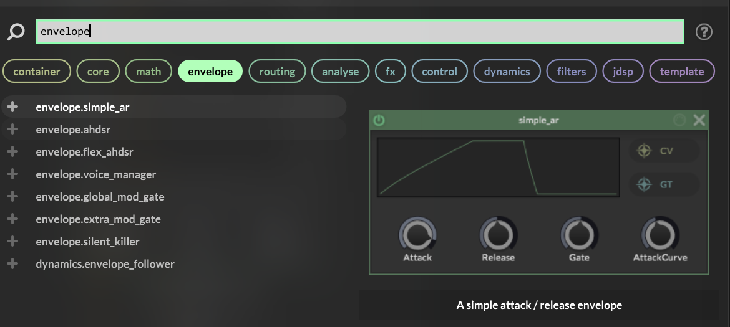Click the envelope curve display graph
The height and width of the screenshot is (327, 730).
498,168
